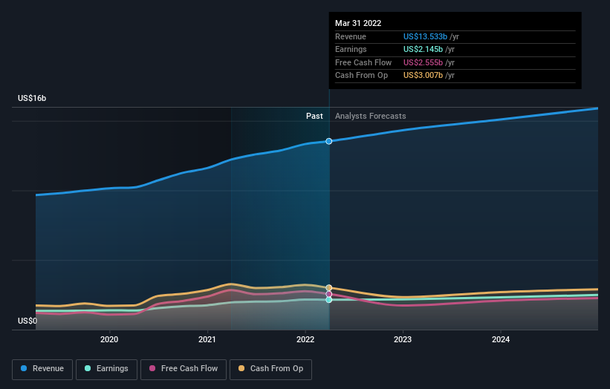
Task: Click the Mar 31 2022 tooltip date
Action: 358,23
